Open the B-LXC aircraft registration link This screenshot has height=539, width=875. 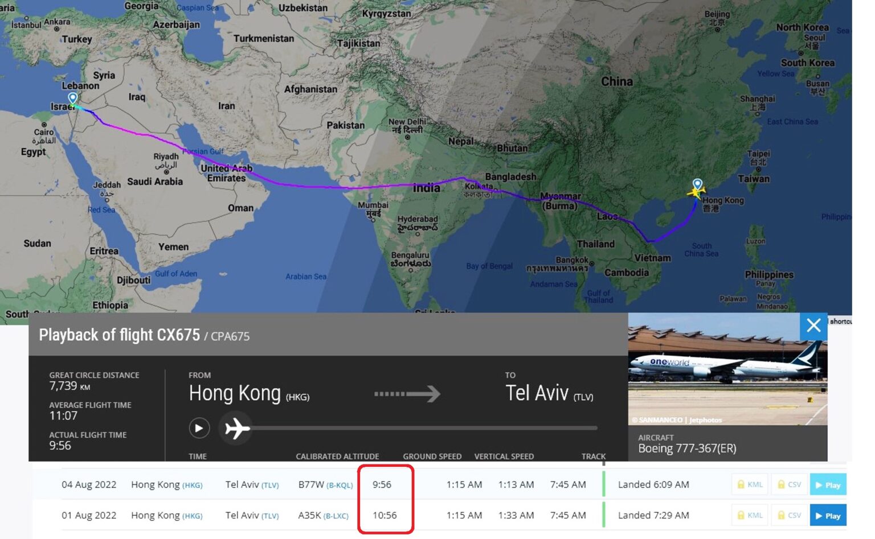336,516
